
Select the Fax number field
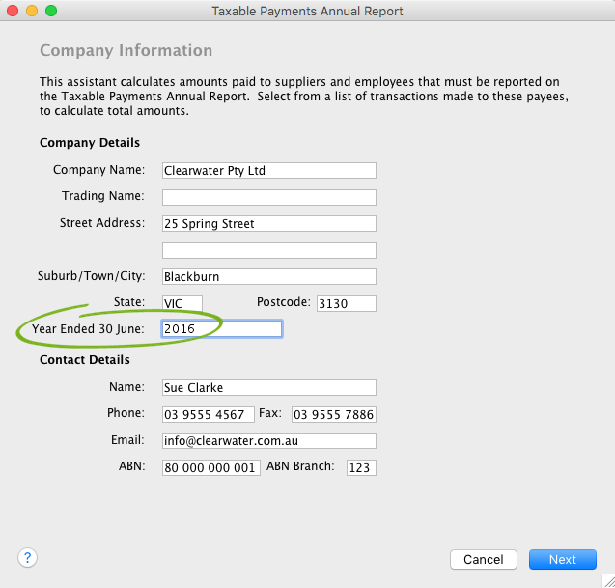tap(333, 414)
